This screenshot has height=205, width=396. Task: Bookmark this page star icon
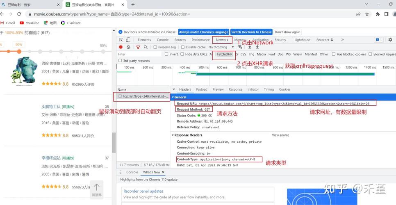[x=367, y=14]
